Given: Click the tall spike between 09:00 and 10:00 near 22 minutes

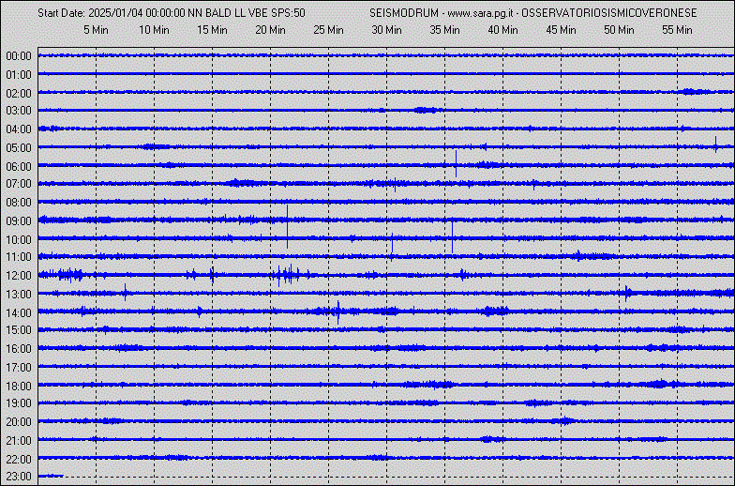Looking at the screenshot, I should pyautogui.click(x=287, y=227).
